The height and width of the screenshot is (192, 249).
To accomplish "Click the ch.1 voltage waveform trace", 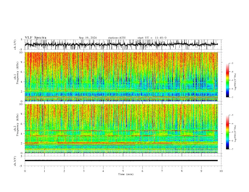I will (x=121, y=45).
